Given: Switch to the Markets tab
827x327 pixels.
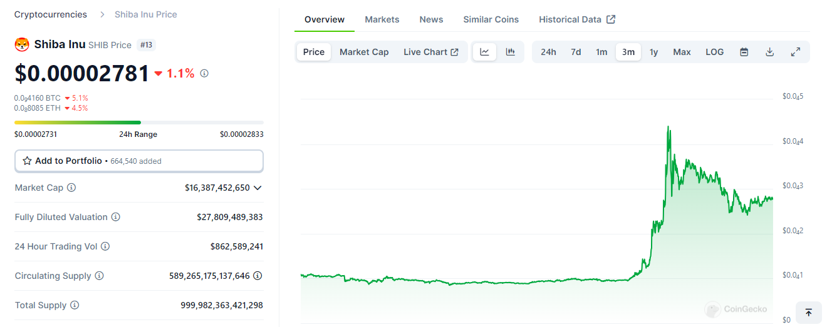Looking at the screenshot, I should pyautogui.click(x=382, y=19).
